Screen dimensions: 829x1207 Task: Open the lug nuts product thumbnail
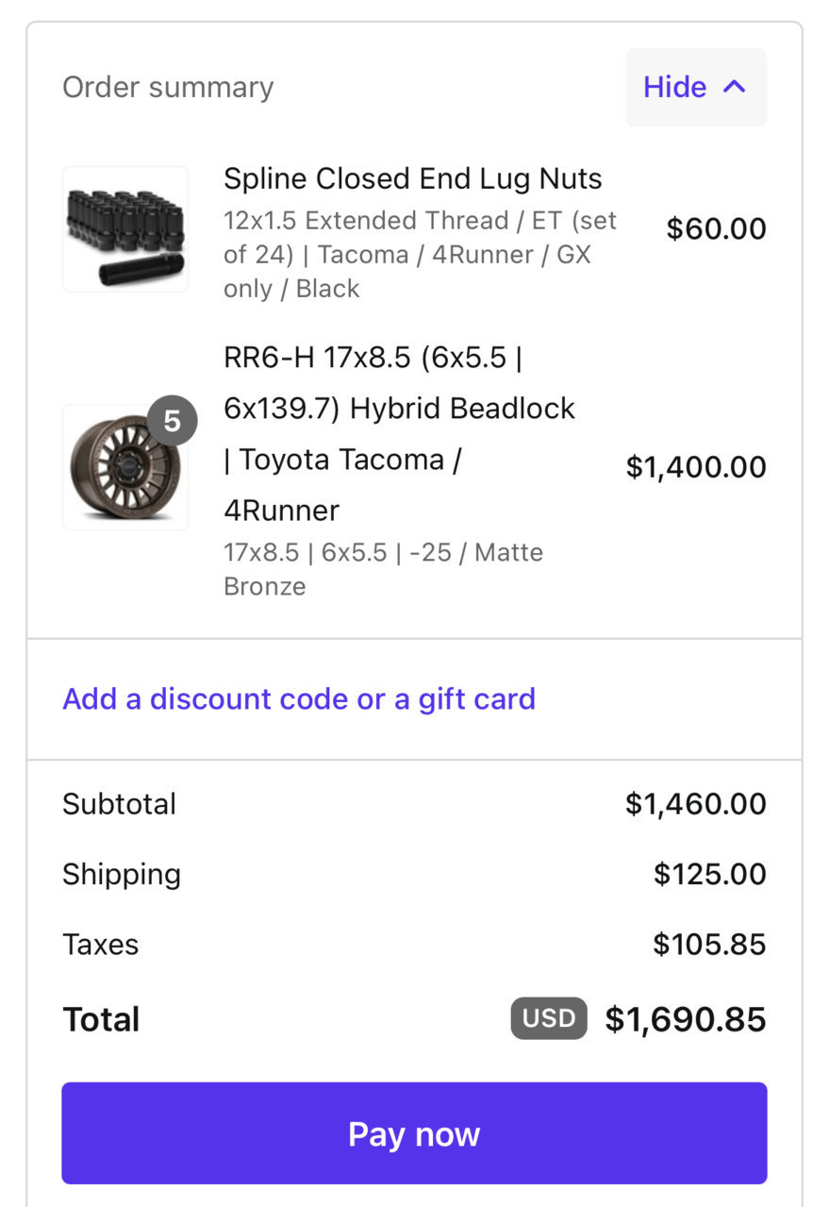125,229
